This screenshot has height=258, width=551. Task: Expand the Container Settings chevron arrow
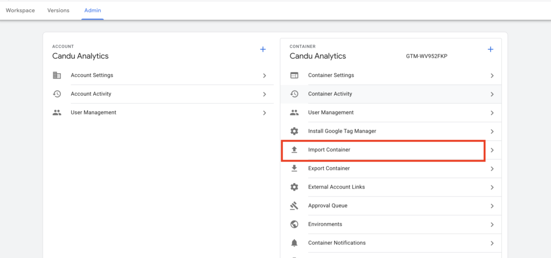tap(492, 76)
